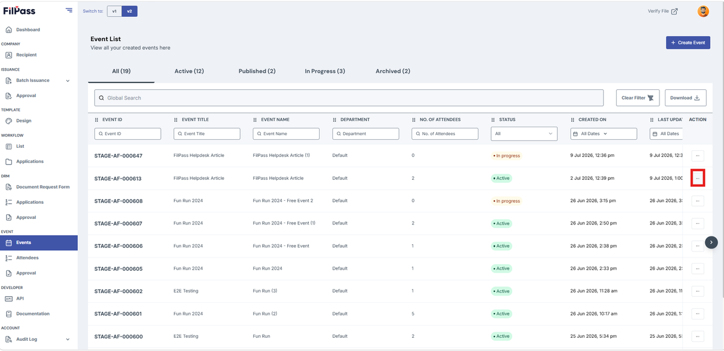Open the user avatar profile menu
Viewport: 724px width, 351px height.
[703, 11]
